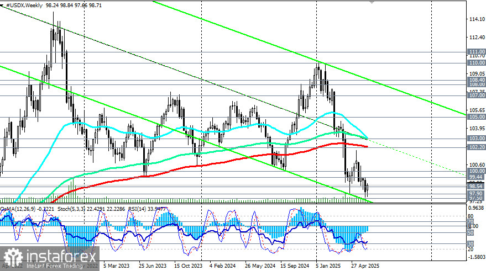Click the 27 Apr 2025 date label

pyautogui.click(x=365, y=265)
